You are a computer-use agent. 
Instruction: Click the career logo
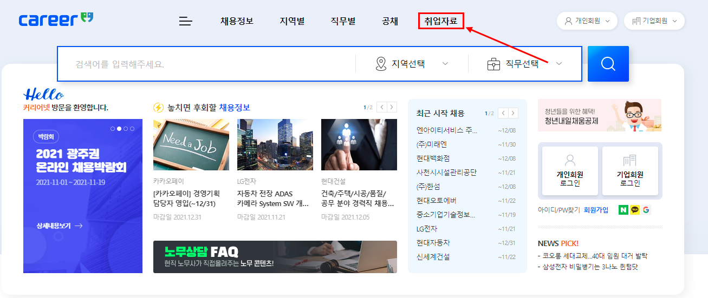coord(56,20)
